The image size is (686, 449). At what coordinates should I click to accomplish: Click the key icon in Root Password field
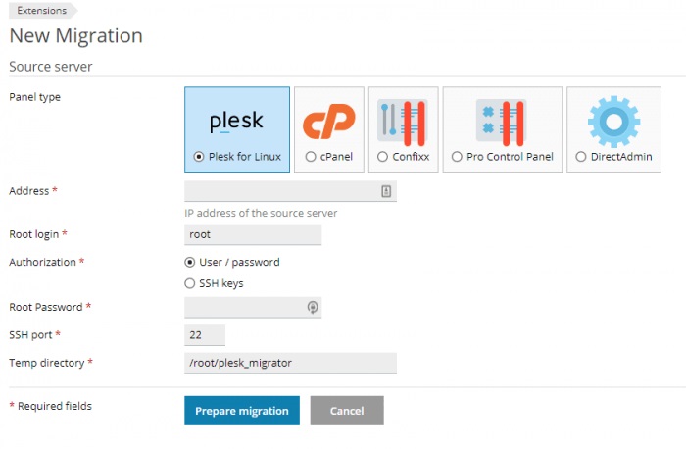313,307
